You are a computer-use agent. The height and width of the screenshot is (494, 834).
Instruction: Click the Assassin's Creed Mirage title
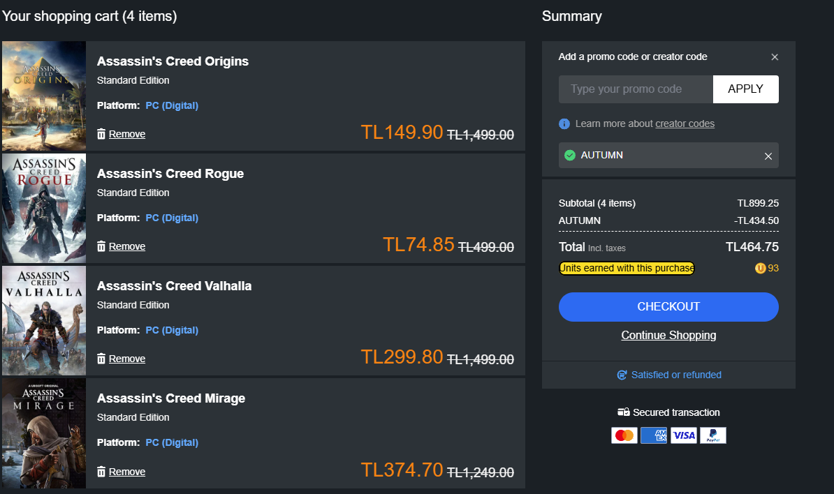pos(171,398)
